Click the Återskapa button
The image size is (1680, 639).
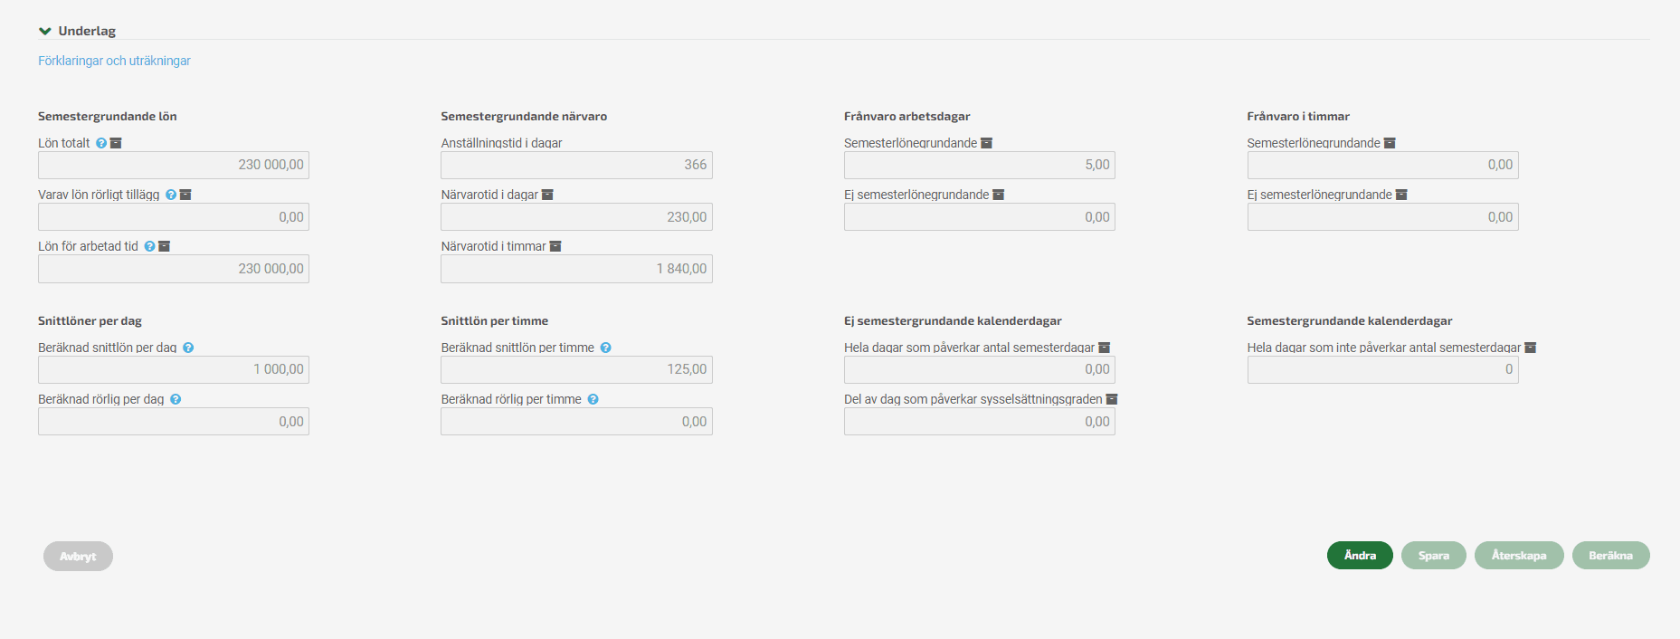tap(1519, 556)
